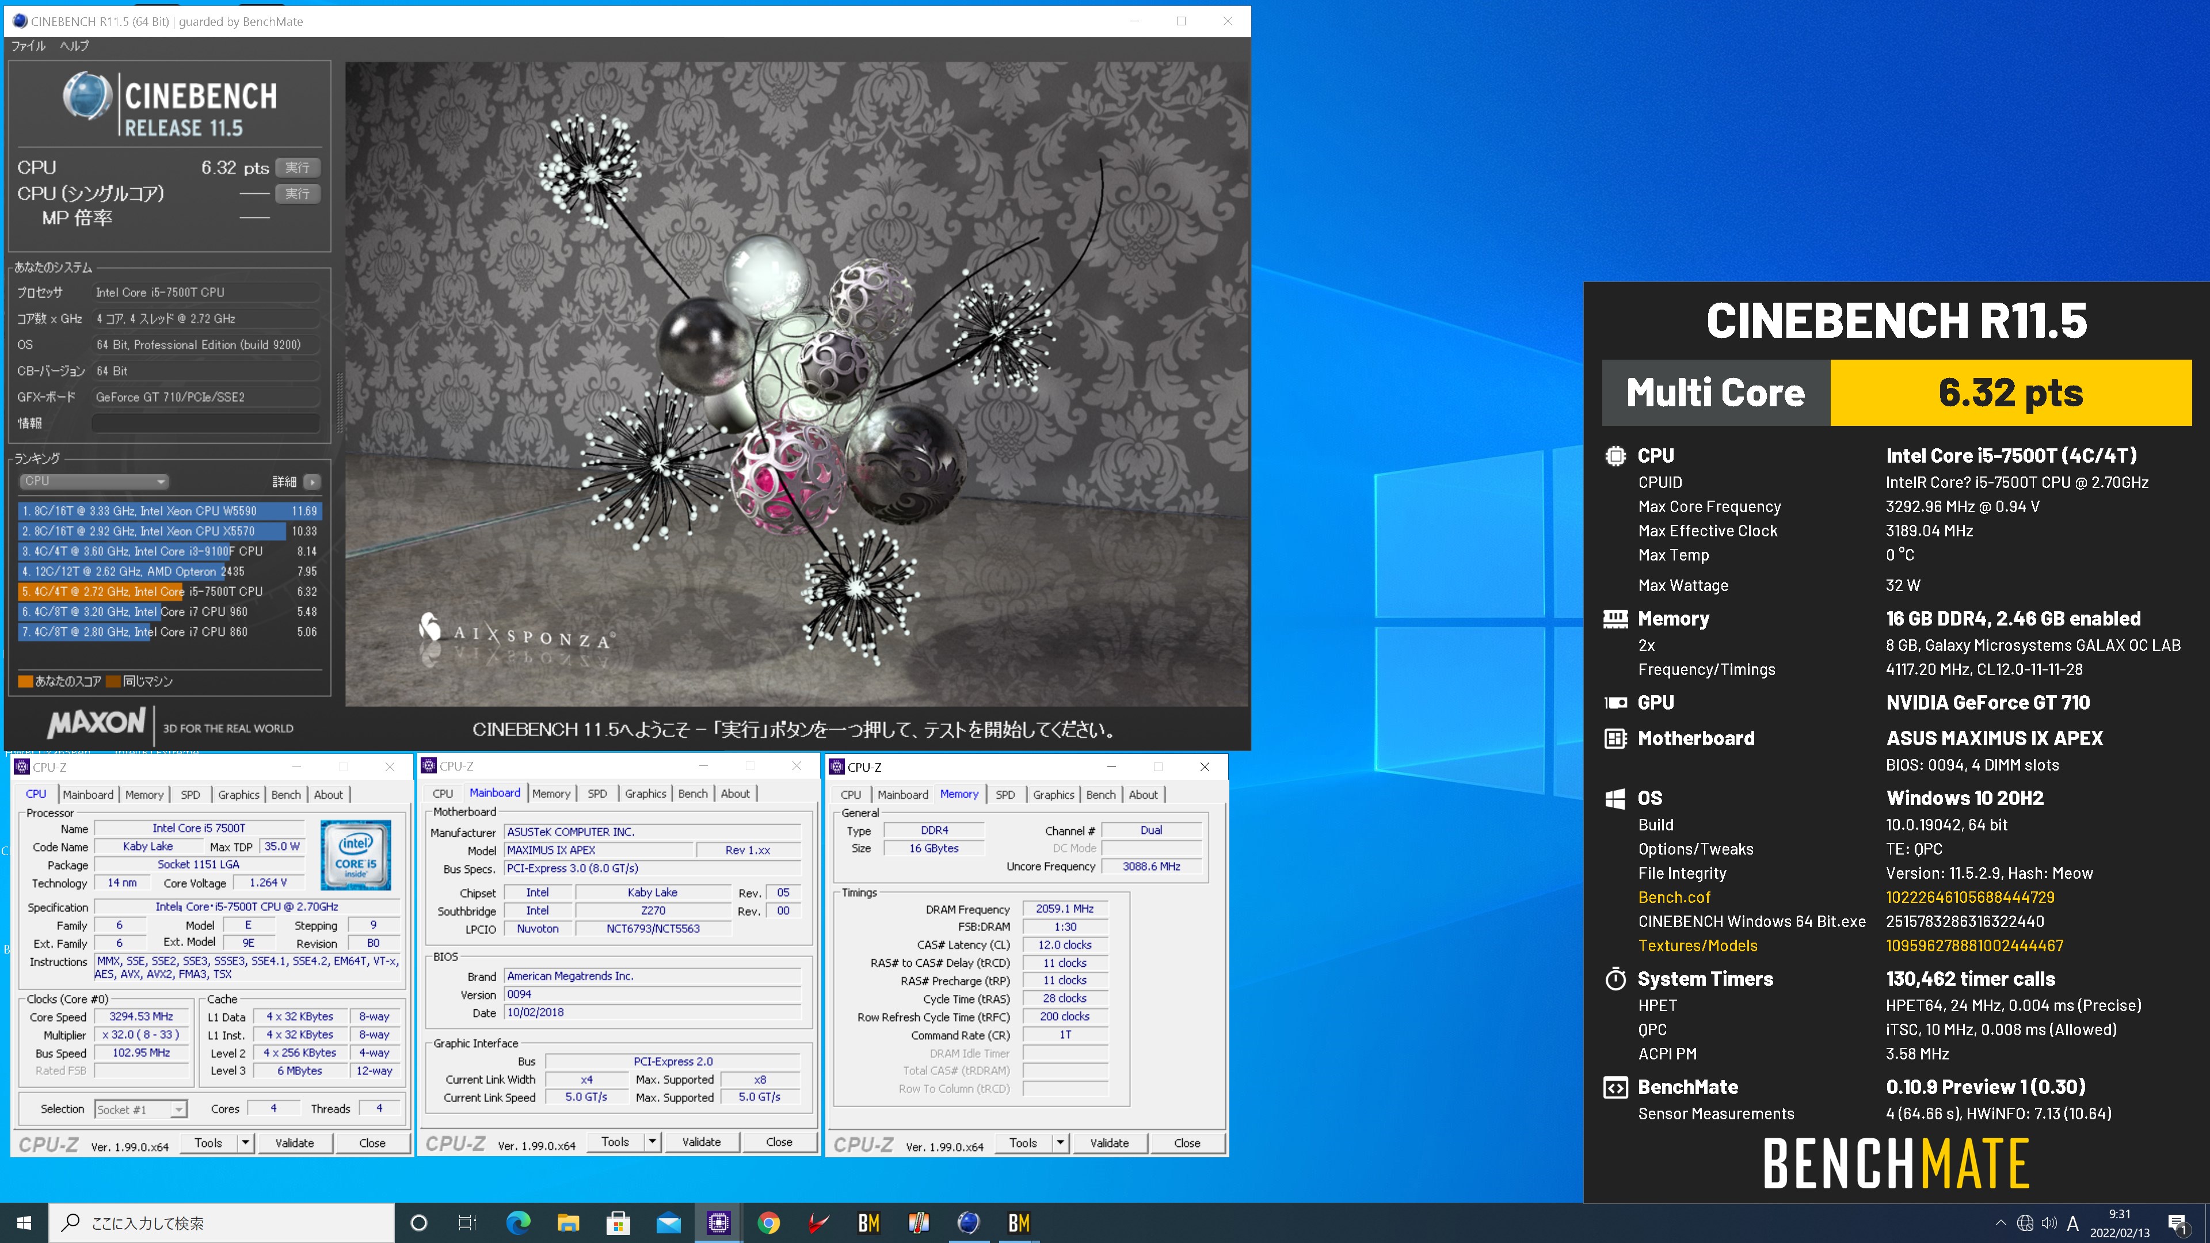Open the taskbar clock showing 9:31
This screenshot has width=2210, height=1243.
click(x=2119, y=1223)
